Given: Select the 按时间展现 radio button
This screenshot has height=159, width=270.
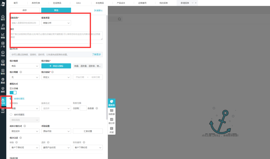Looking at the screenshot, I should [11, 114].
